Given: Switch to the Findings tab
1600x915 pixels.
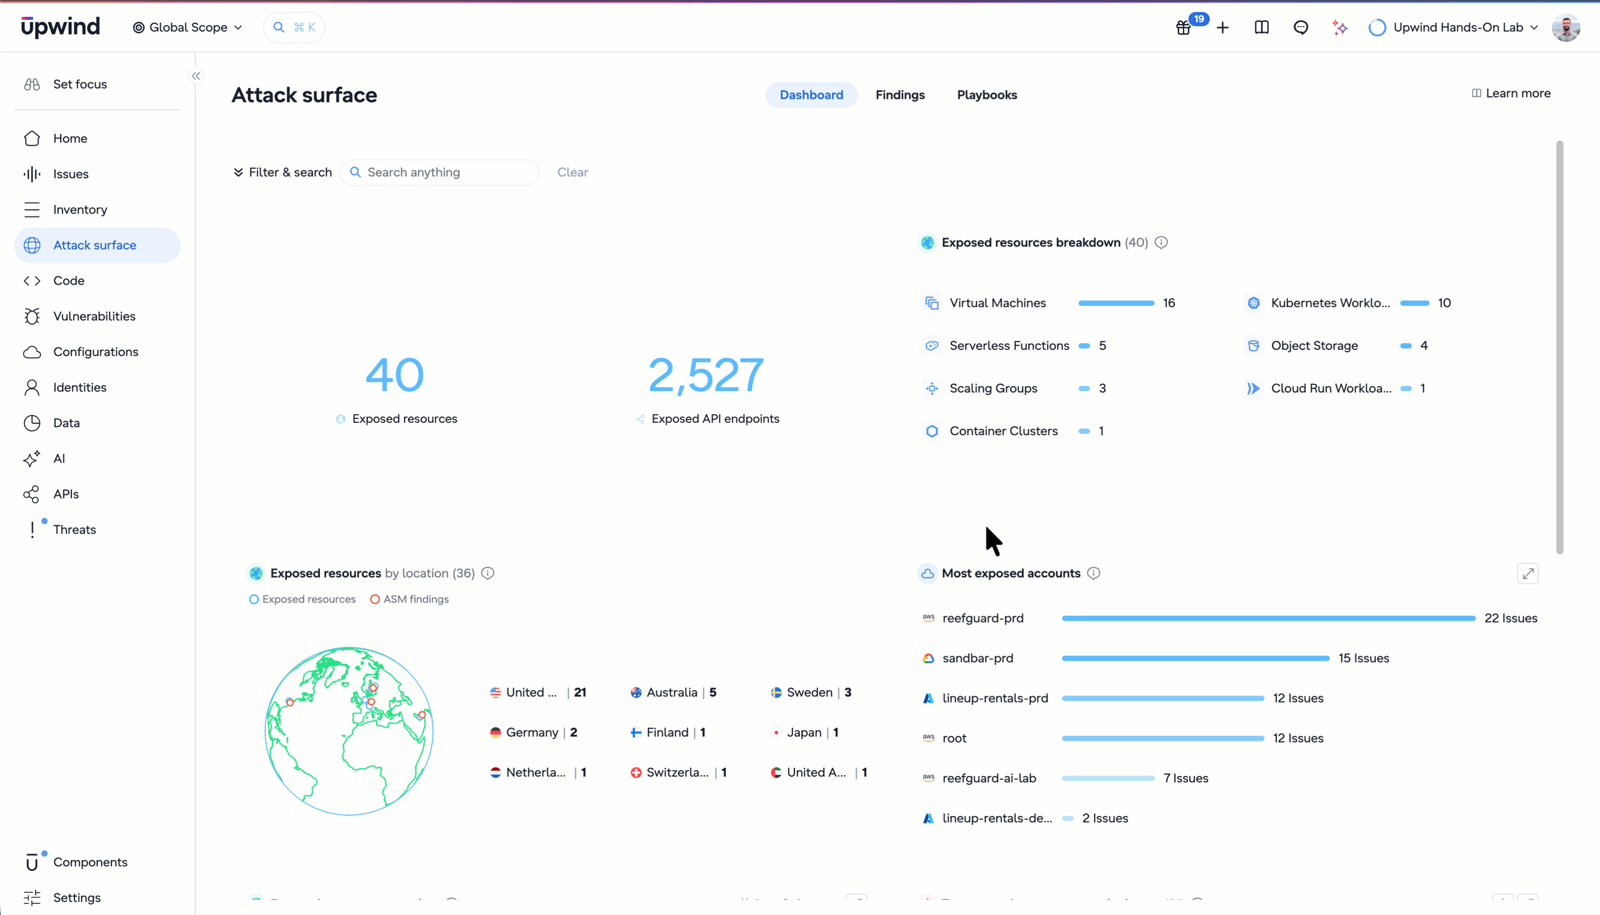Looking at the screenshot, I should coord(900,95).
